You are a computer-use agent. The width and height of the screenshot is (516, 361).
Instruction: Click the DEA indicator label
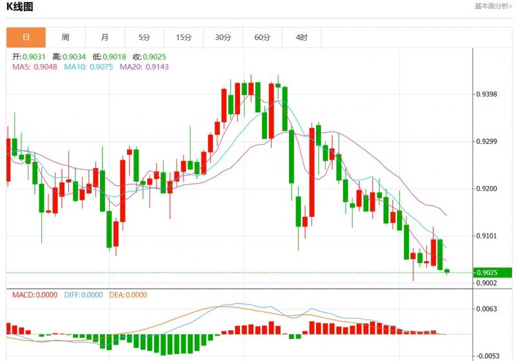coord(128,295)
